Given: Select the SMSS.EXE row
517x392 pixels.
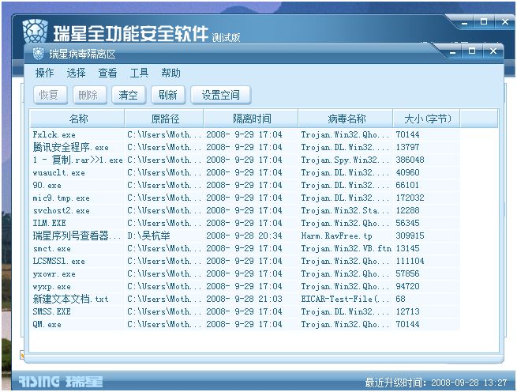Looking at the screenshot, I should [x=245, y=311].
